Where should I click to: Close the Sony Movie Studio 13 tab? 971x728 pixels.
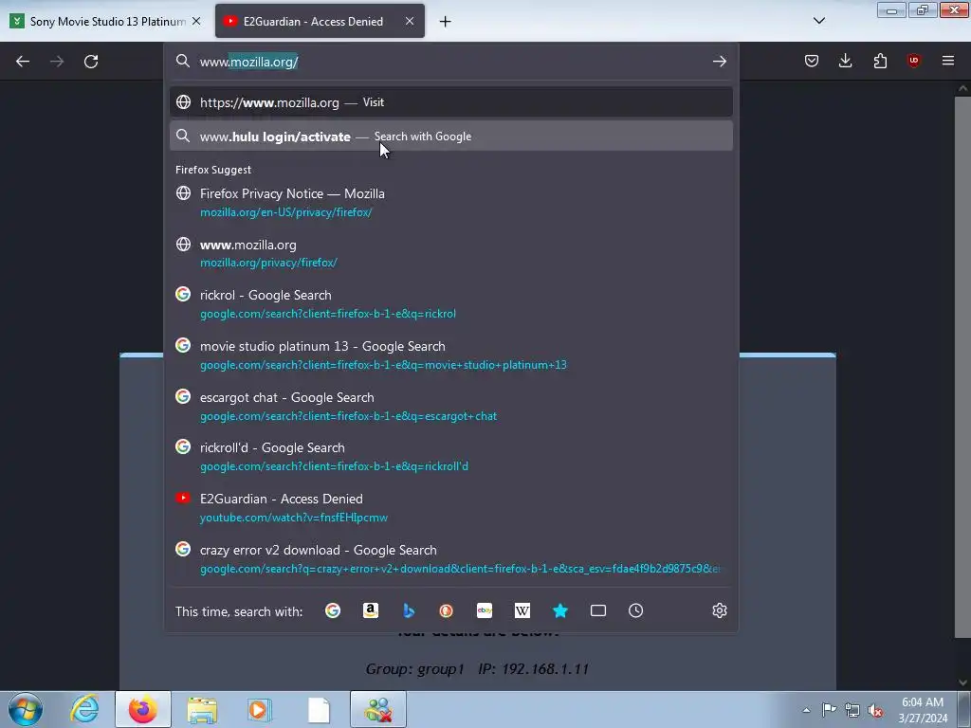tap(196, 21)
